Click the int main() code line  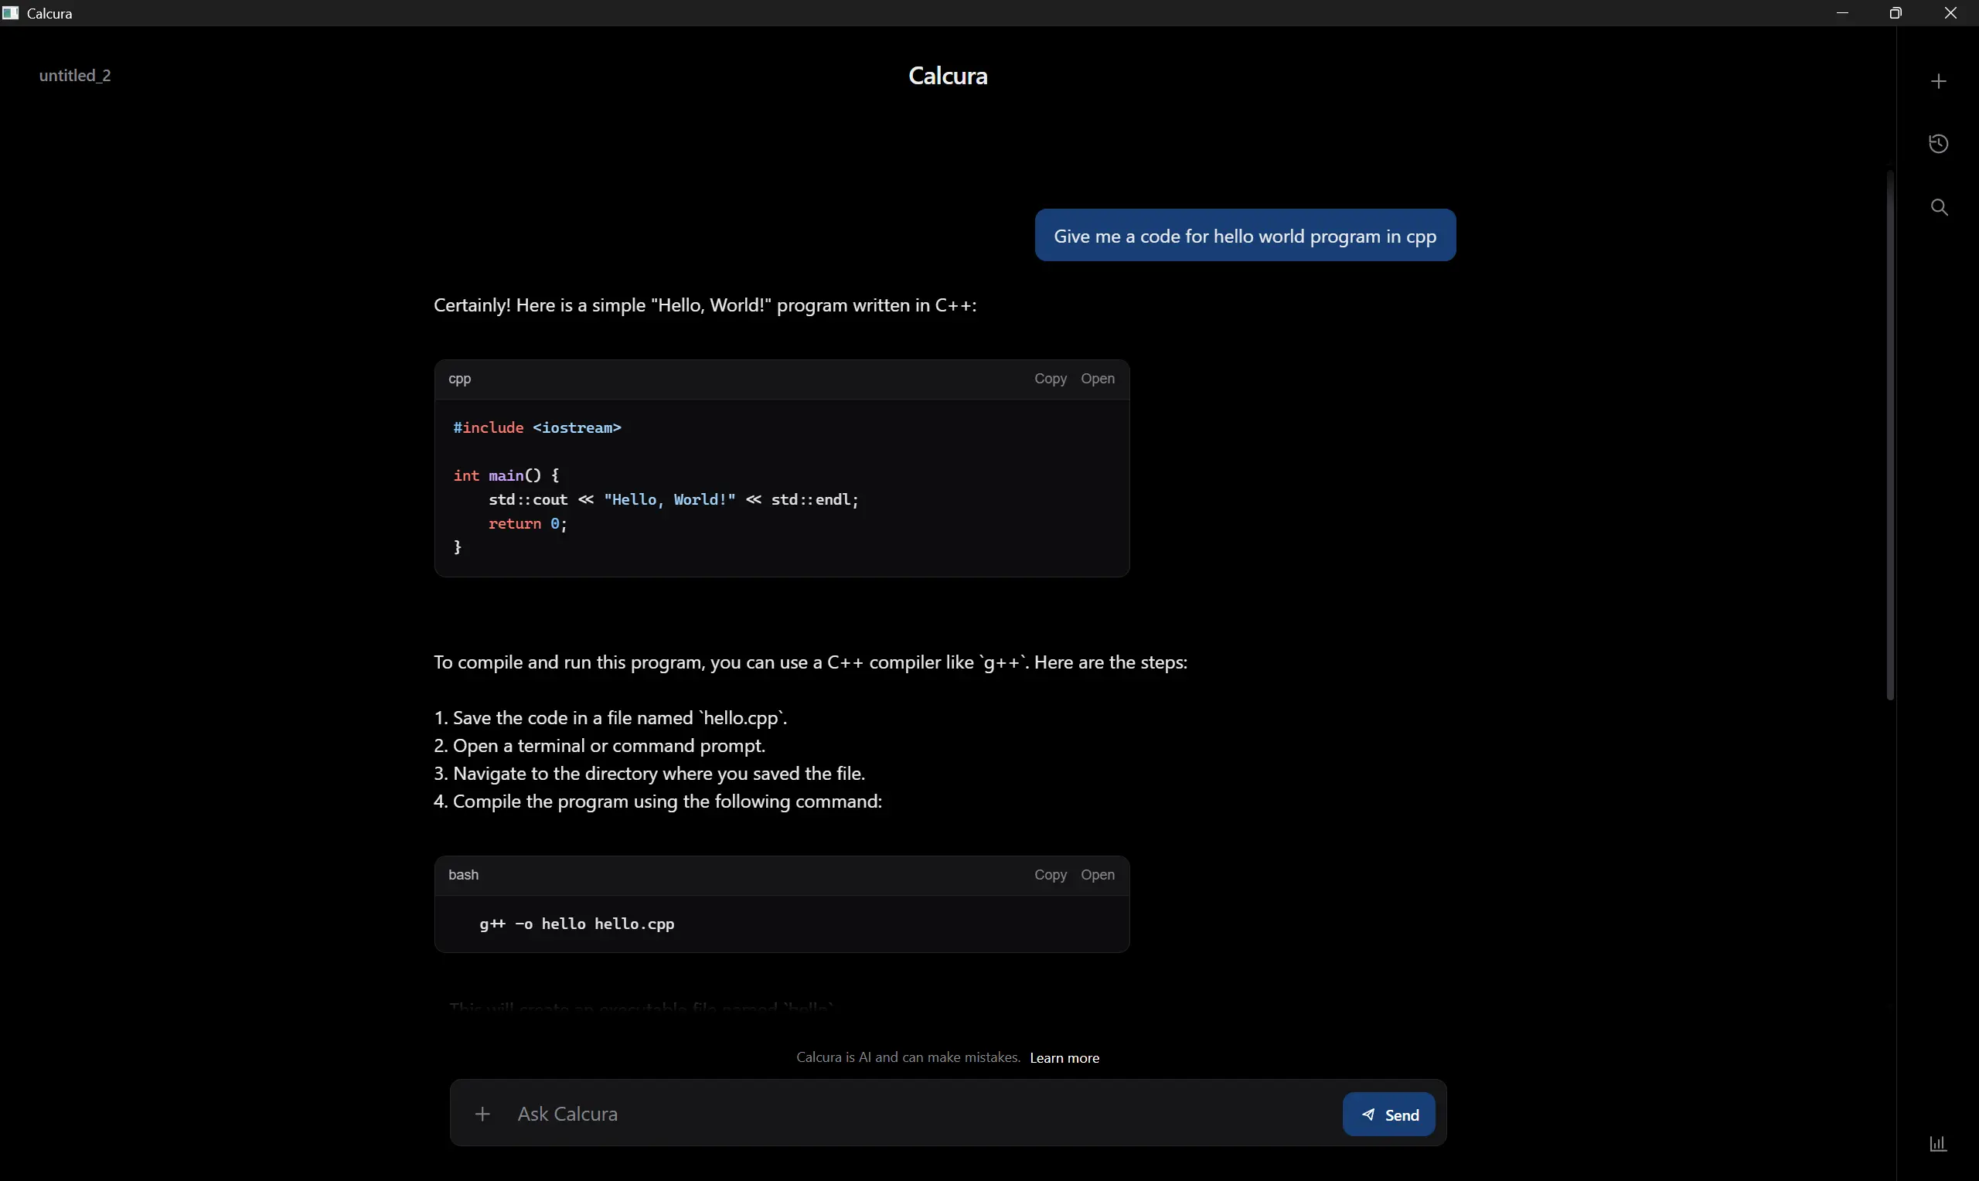tap(506, 476)
